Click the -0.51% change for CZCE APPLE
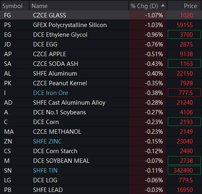Viewport: 202px width, 194px height. coord(154,54)
